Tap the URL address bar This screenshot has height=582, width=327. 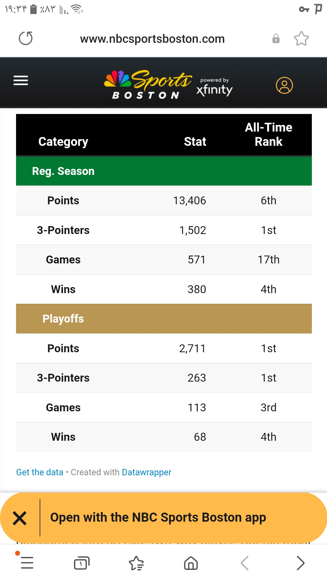point(152,39)
